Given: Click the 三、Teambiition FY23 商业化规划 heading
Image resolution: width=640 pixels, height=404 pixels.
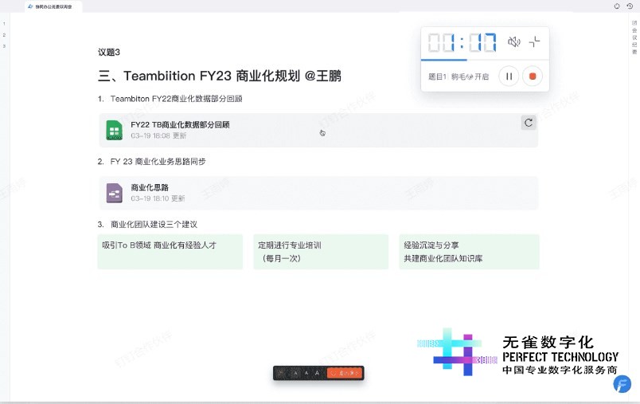Looking at the screenshot, I should click(x=220, y=76).
